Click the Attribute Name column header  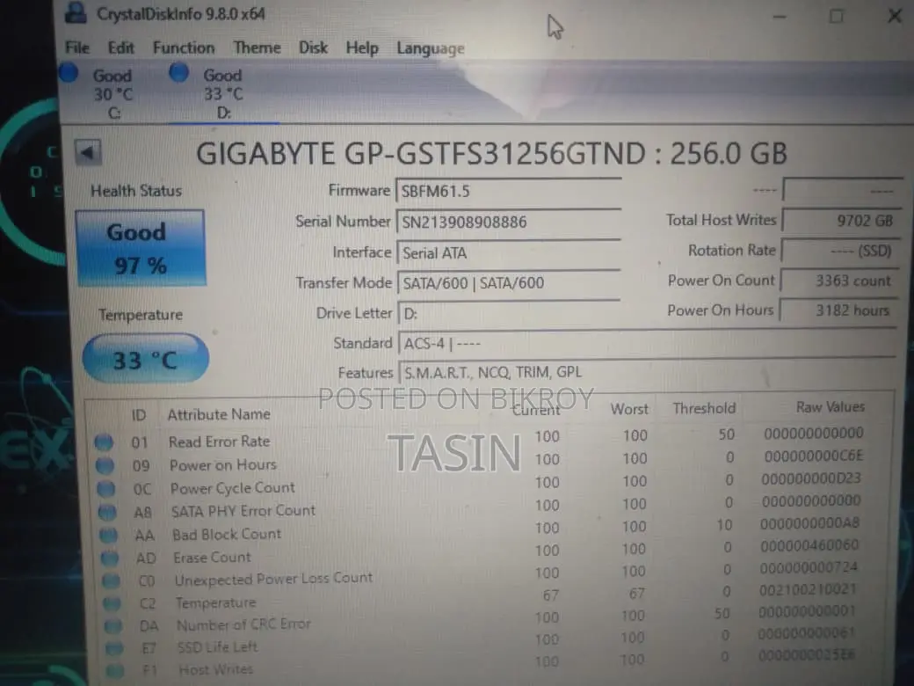(219, 414)
